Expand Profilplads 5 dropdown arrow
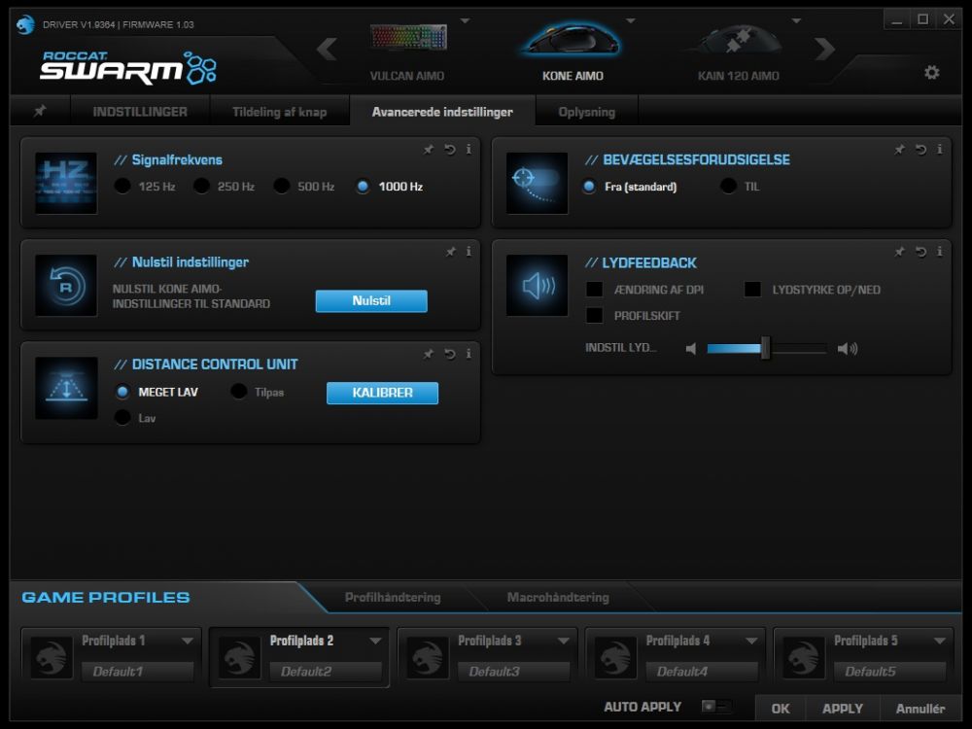Image resolution: width=972 pixels, height=729 pixels. pos(940,641)
